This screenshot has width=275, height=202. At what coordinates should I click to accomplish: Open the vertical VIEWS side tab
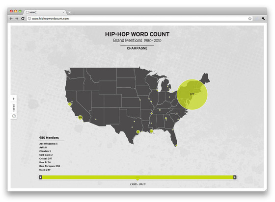14,108
